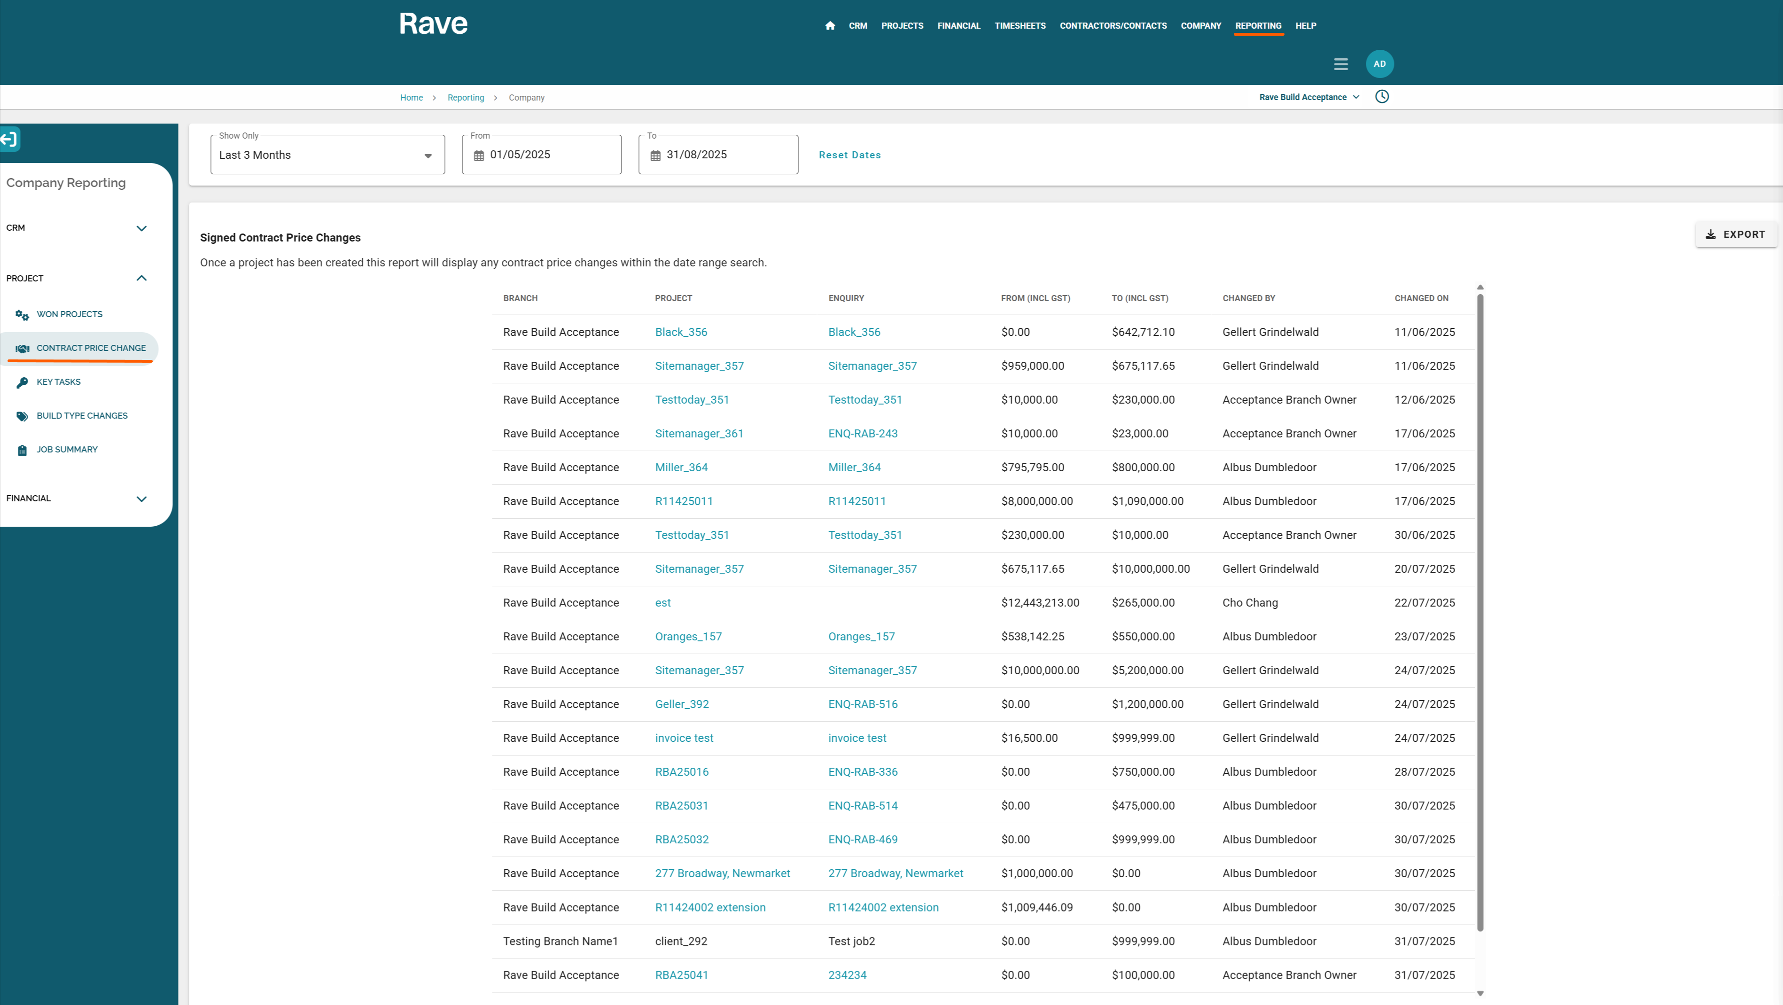Open the CONTRACTORS/CONTACTS top menu
The height and width of the screenshot is (1005, 1783).
coord(1113,26)
